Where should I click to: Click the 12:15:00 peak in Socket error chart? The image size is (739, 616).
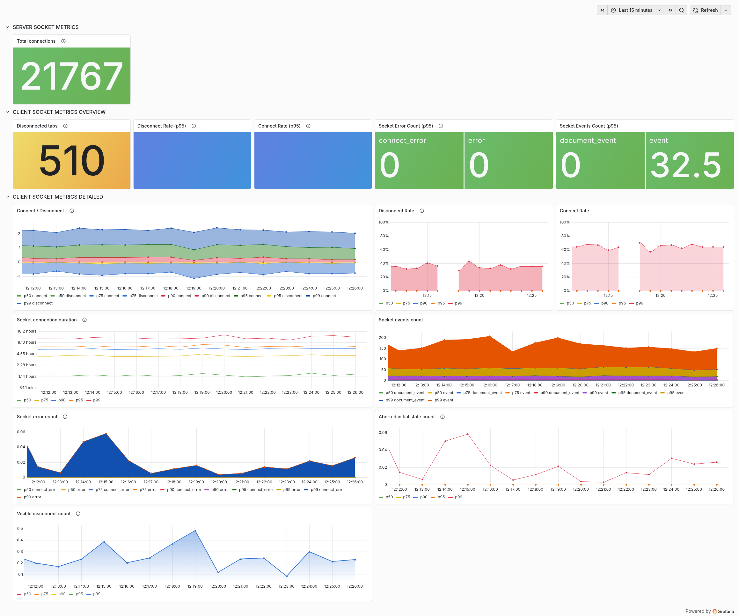[x=106, y=434]
